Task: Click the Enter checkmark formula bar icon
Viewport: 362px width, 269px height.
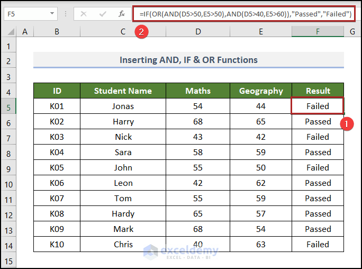Action: 103,14
